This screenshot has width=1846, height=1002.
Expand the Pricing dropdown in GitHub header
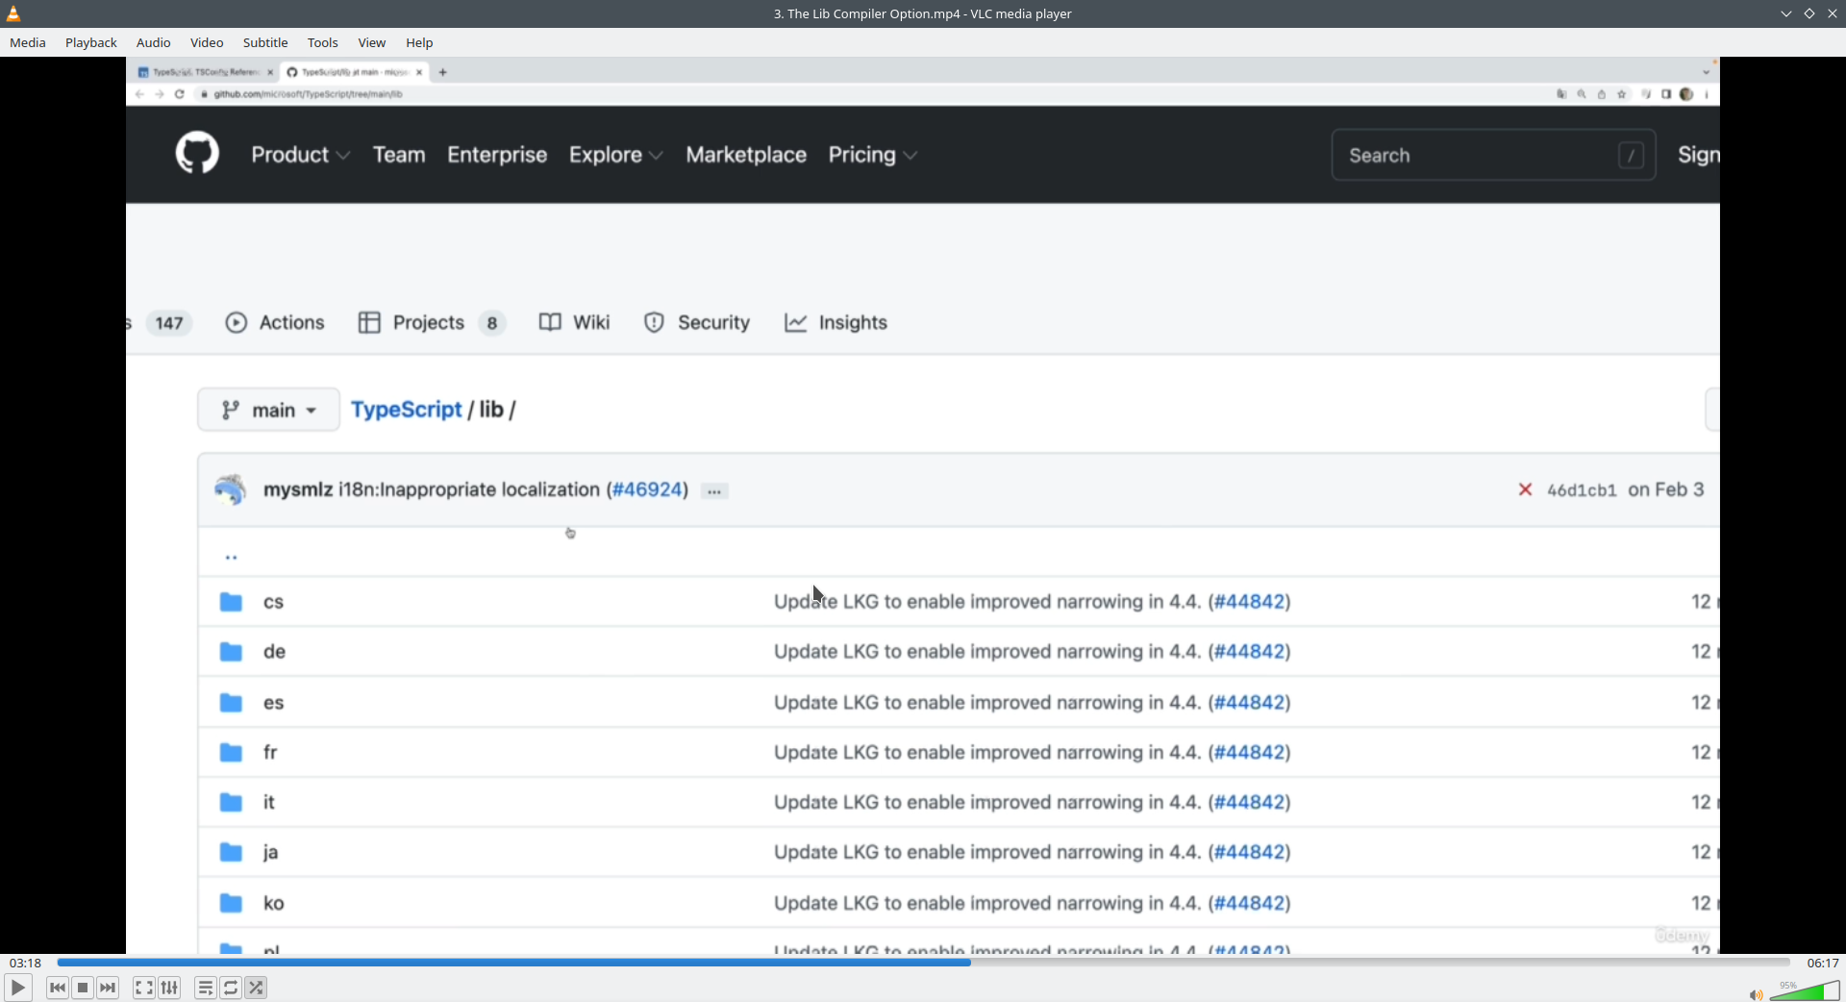pos(872,155)
